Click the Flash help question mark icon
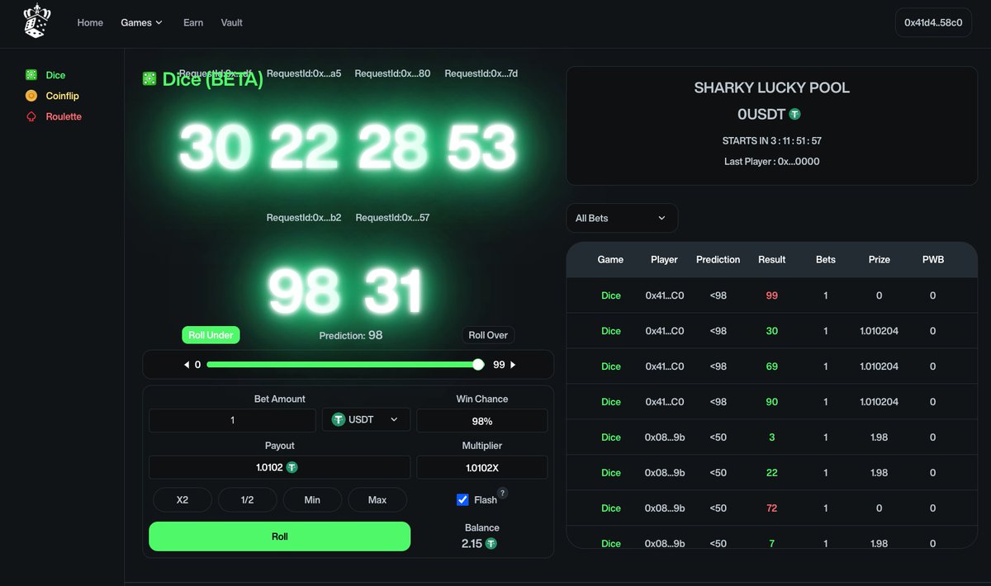 (502, 493)
